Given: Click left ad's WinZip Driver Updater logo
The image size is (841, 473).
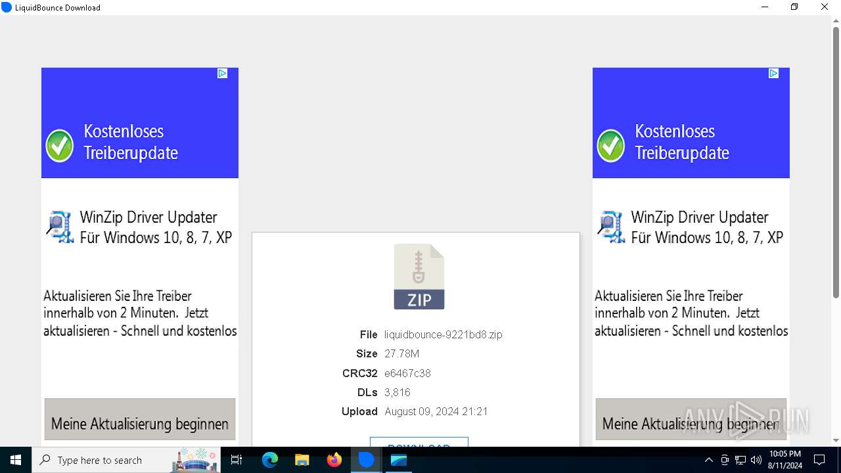Looking at the screenshot, I should point(60,227).
